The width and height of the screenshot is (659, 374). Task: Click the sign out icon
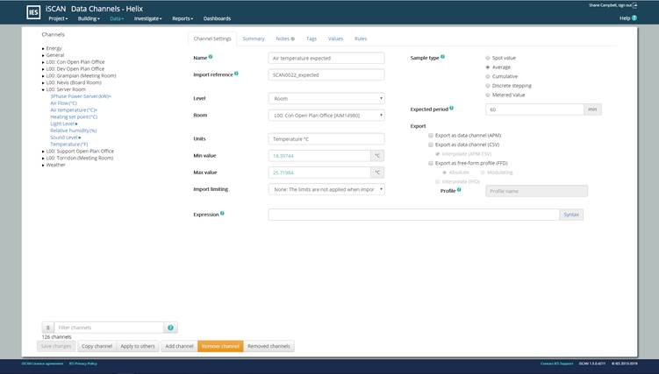coord(635,5)
